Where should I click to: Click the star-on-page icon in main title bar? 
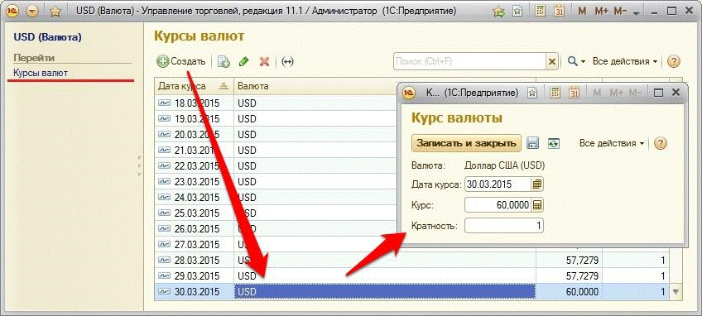click(x=517, y=12)
